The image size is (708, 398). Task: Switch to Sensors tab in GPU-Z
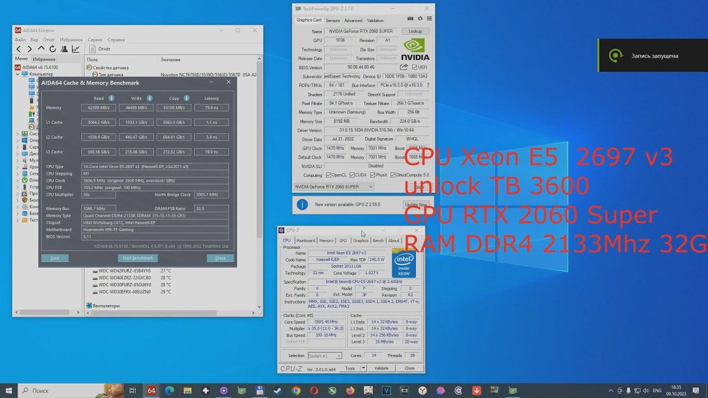[333, 20]
